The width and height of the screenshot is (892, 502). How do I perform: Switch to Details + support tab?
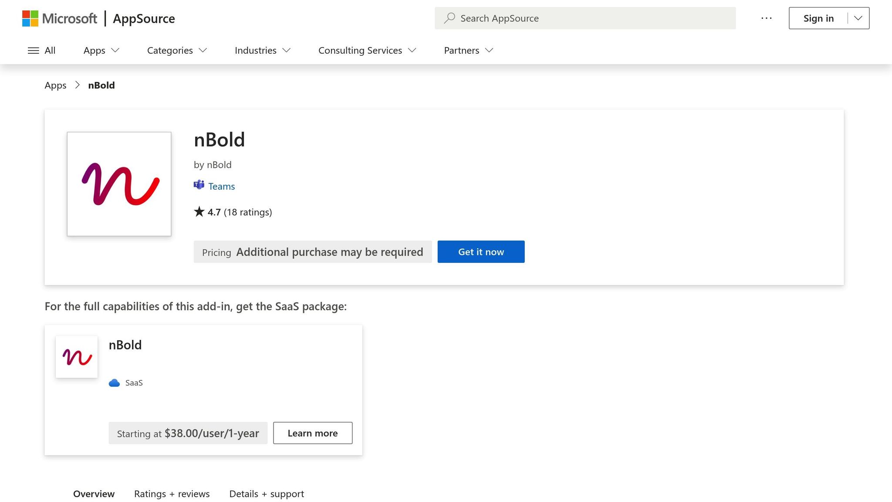267,494
